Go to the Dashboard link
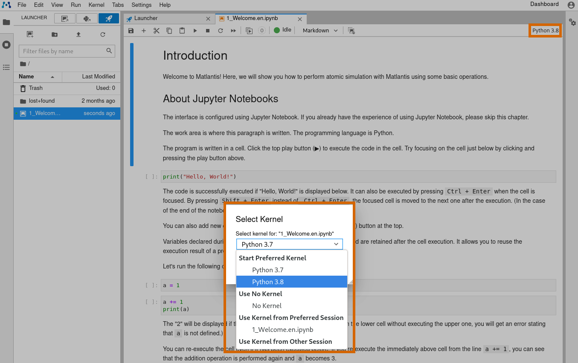Image resolution: width=578 pixels, height=363 pixels. pyautogui.click(x=544, y=4)
